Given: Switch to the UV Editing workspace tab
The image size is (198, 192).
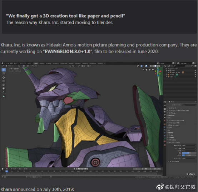Looking at the screenshot, I should coord(55,63).
